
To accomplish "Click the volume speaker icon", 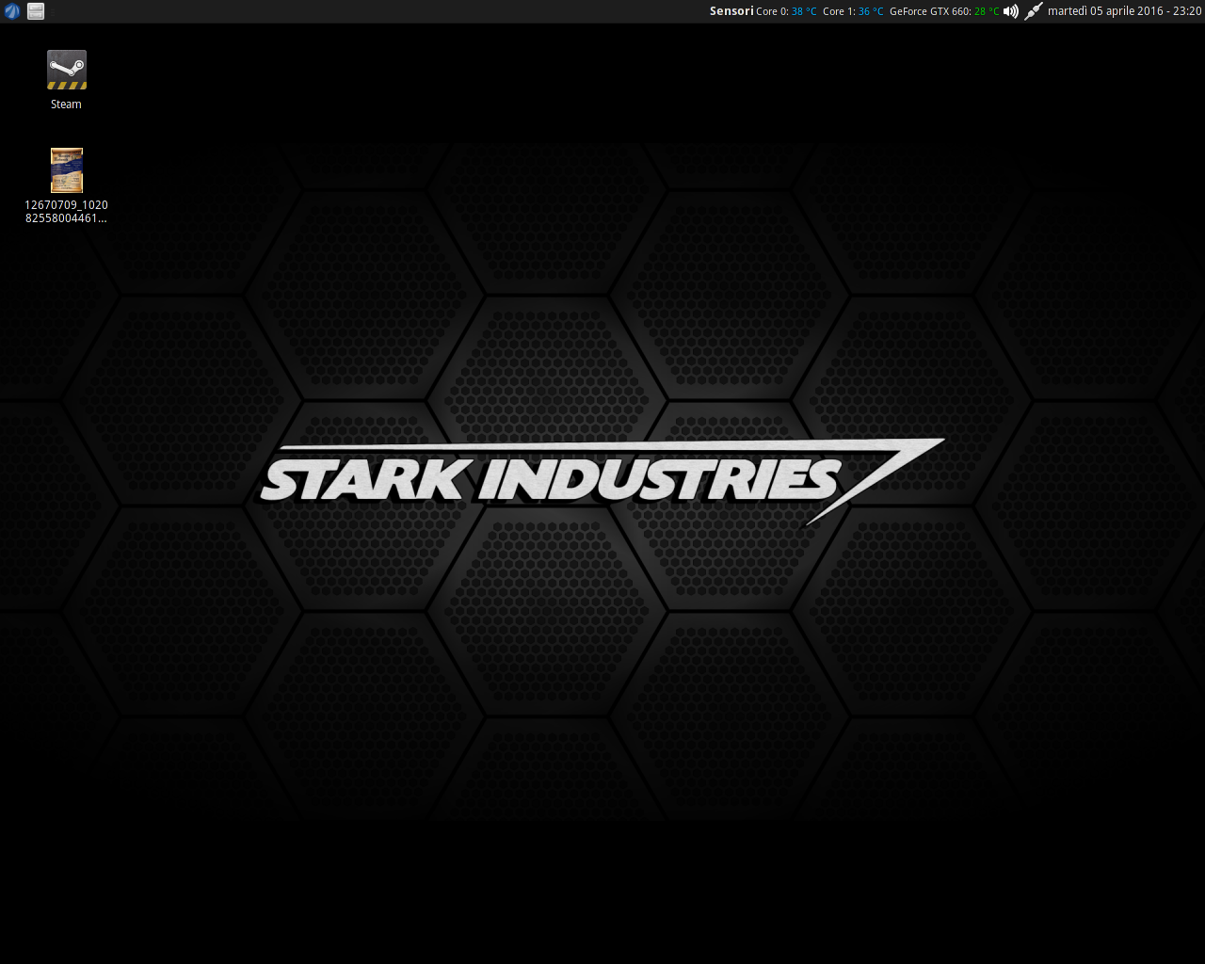I will (x=1011, y=11).
